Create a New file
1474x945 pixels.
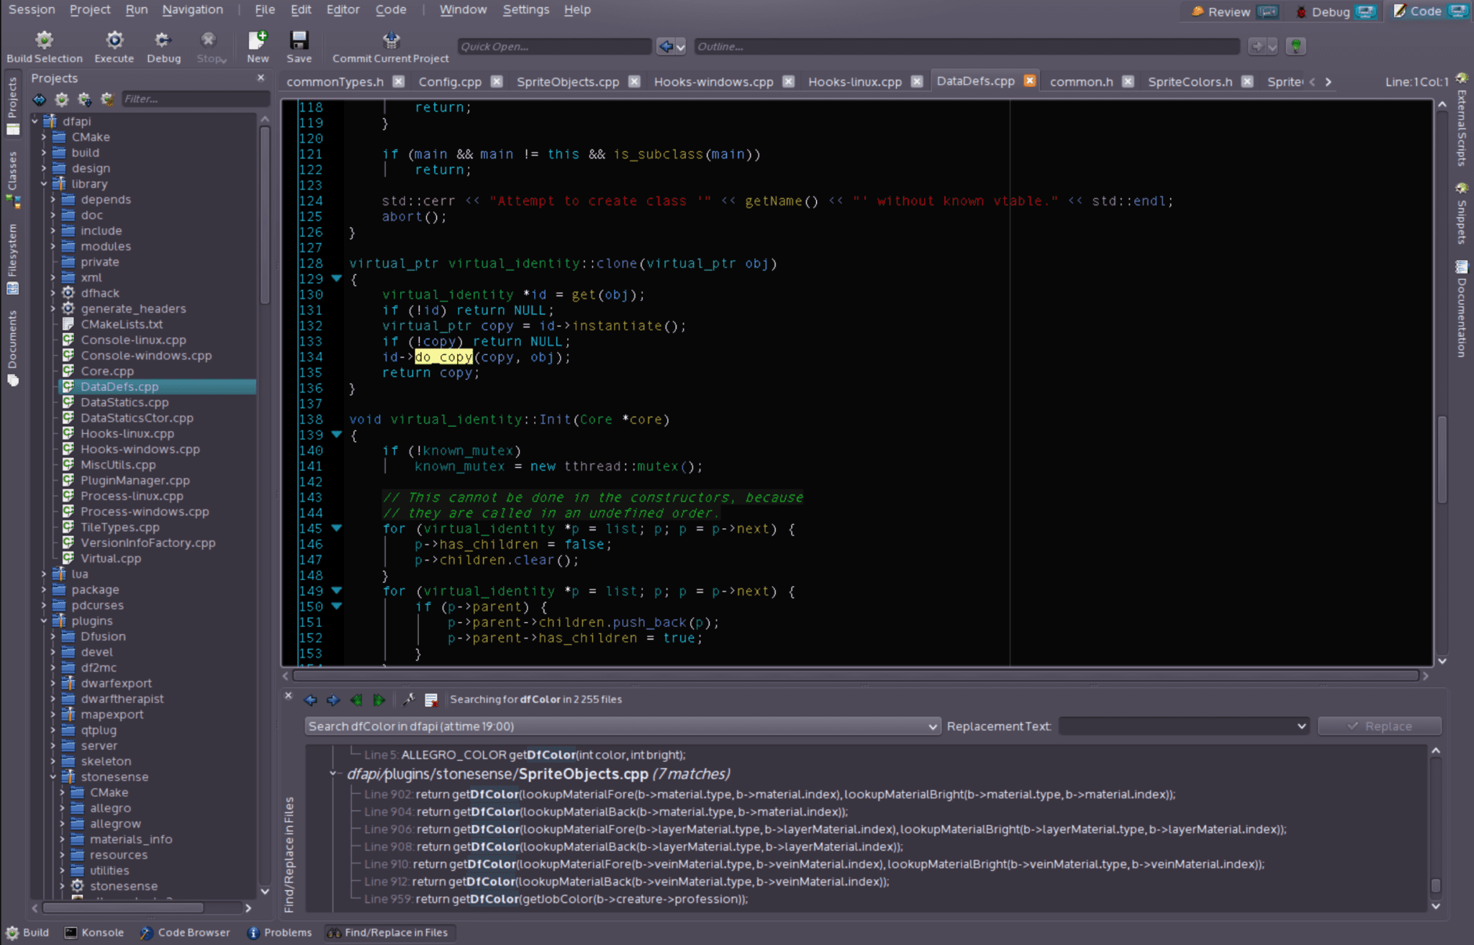pos(258,45)
